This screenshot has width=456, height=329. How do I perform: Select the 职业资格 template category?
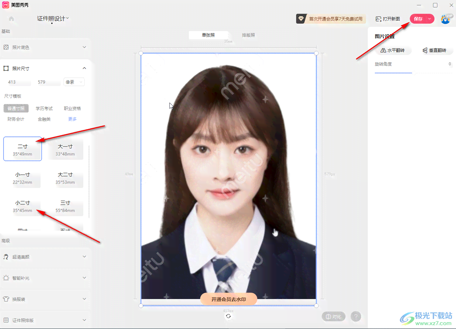click(72, 108)
